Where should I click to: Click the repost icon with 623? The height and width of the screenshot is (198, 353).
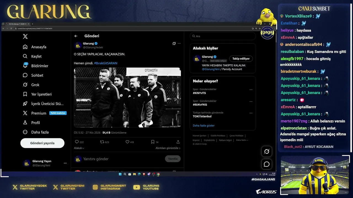tap(102, 142)
